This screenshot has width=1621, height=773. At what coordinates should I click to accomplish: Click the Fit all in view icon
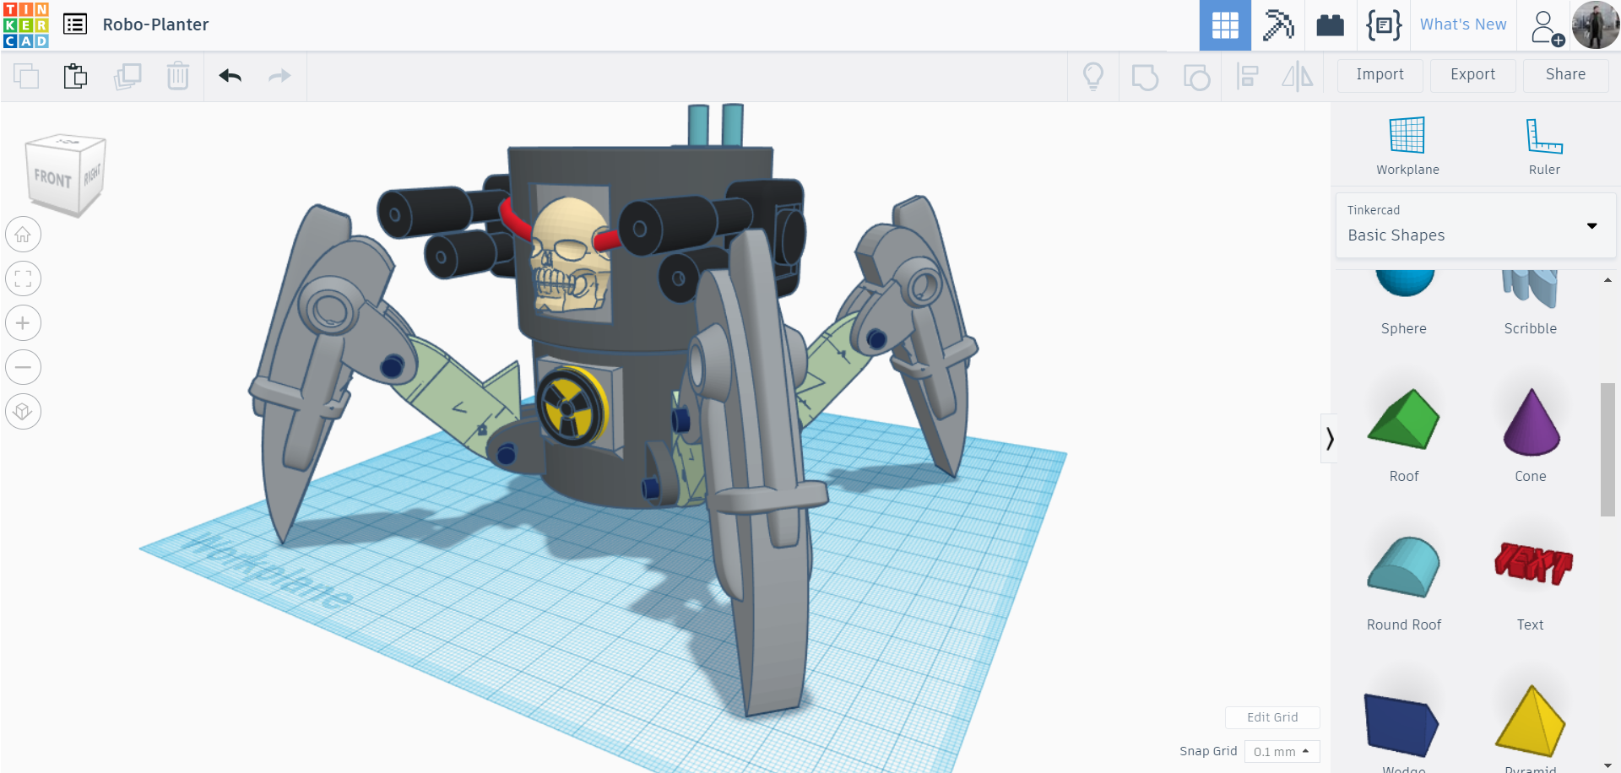[23, 278]
